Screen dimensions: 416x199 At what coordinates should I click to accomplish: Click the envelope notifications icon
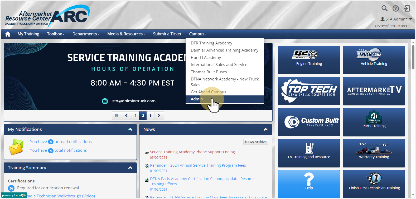[x=16, y=147]
